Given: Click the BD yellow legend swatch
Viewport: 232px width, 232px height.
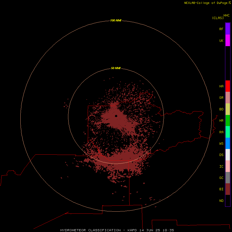Looking at the screenshot, I should point(228,109).
